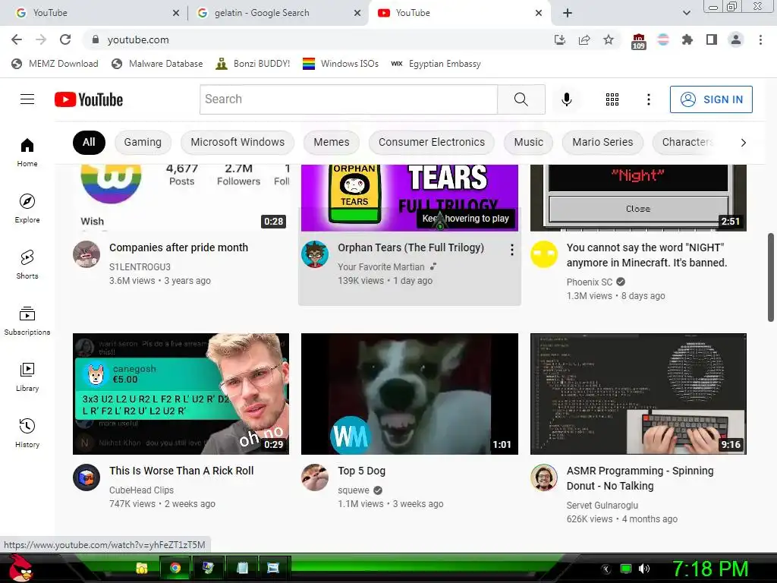Start voice search with microphone icon
Screen dimensions: 777x583
click(566, 99)
